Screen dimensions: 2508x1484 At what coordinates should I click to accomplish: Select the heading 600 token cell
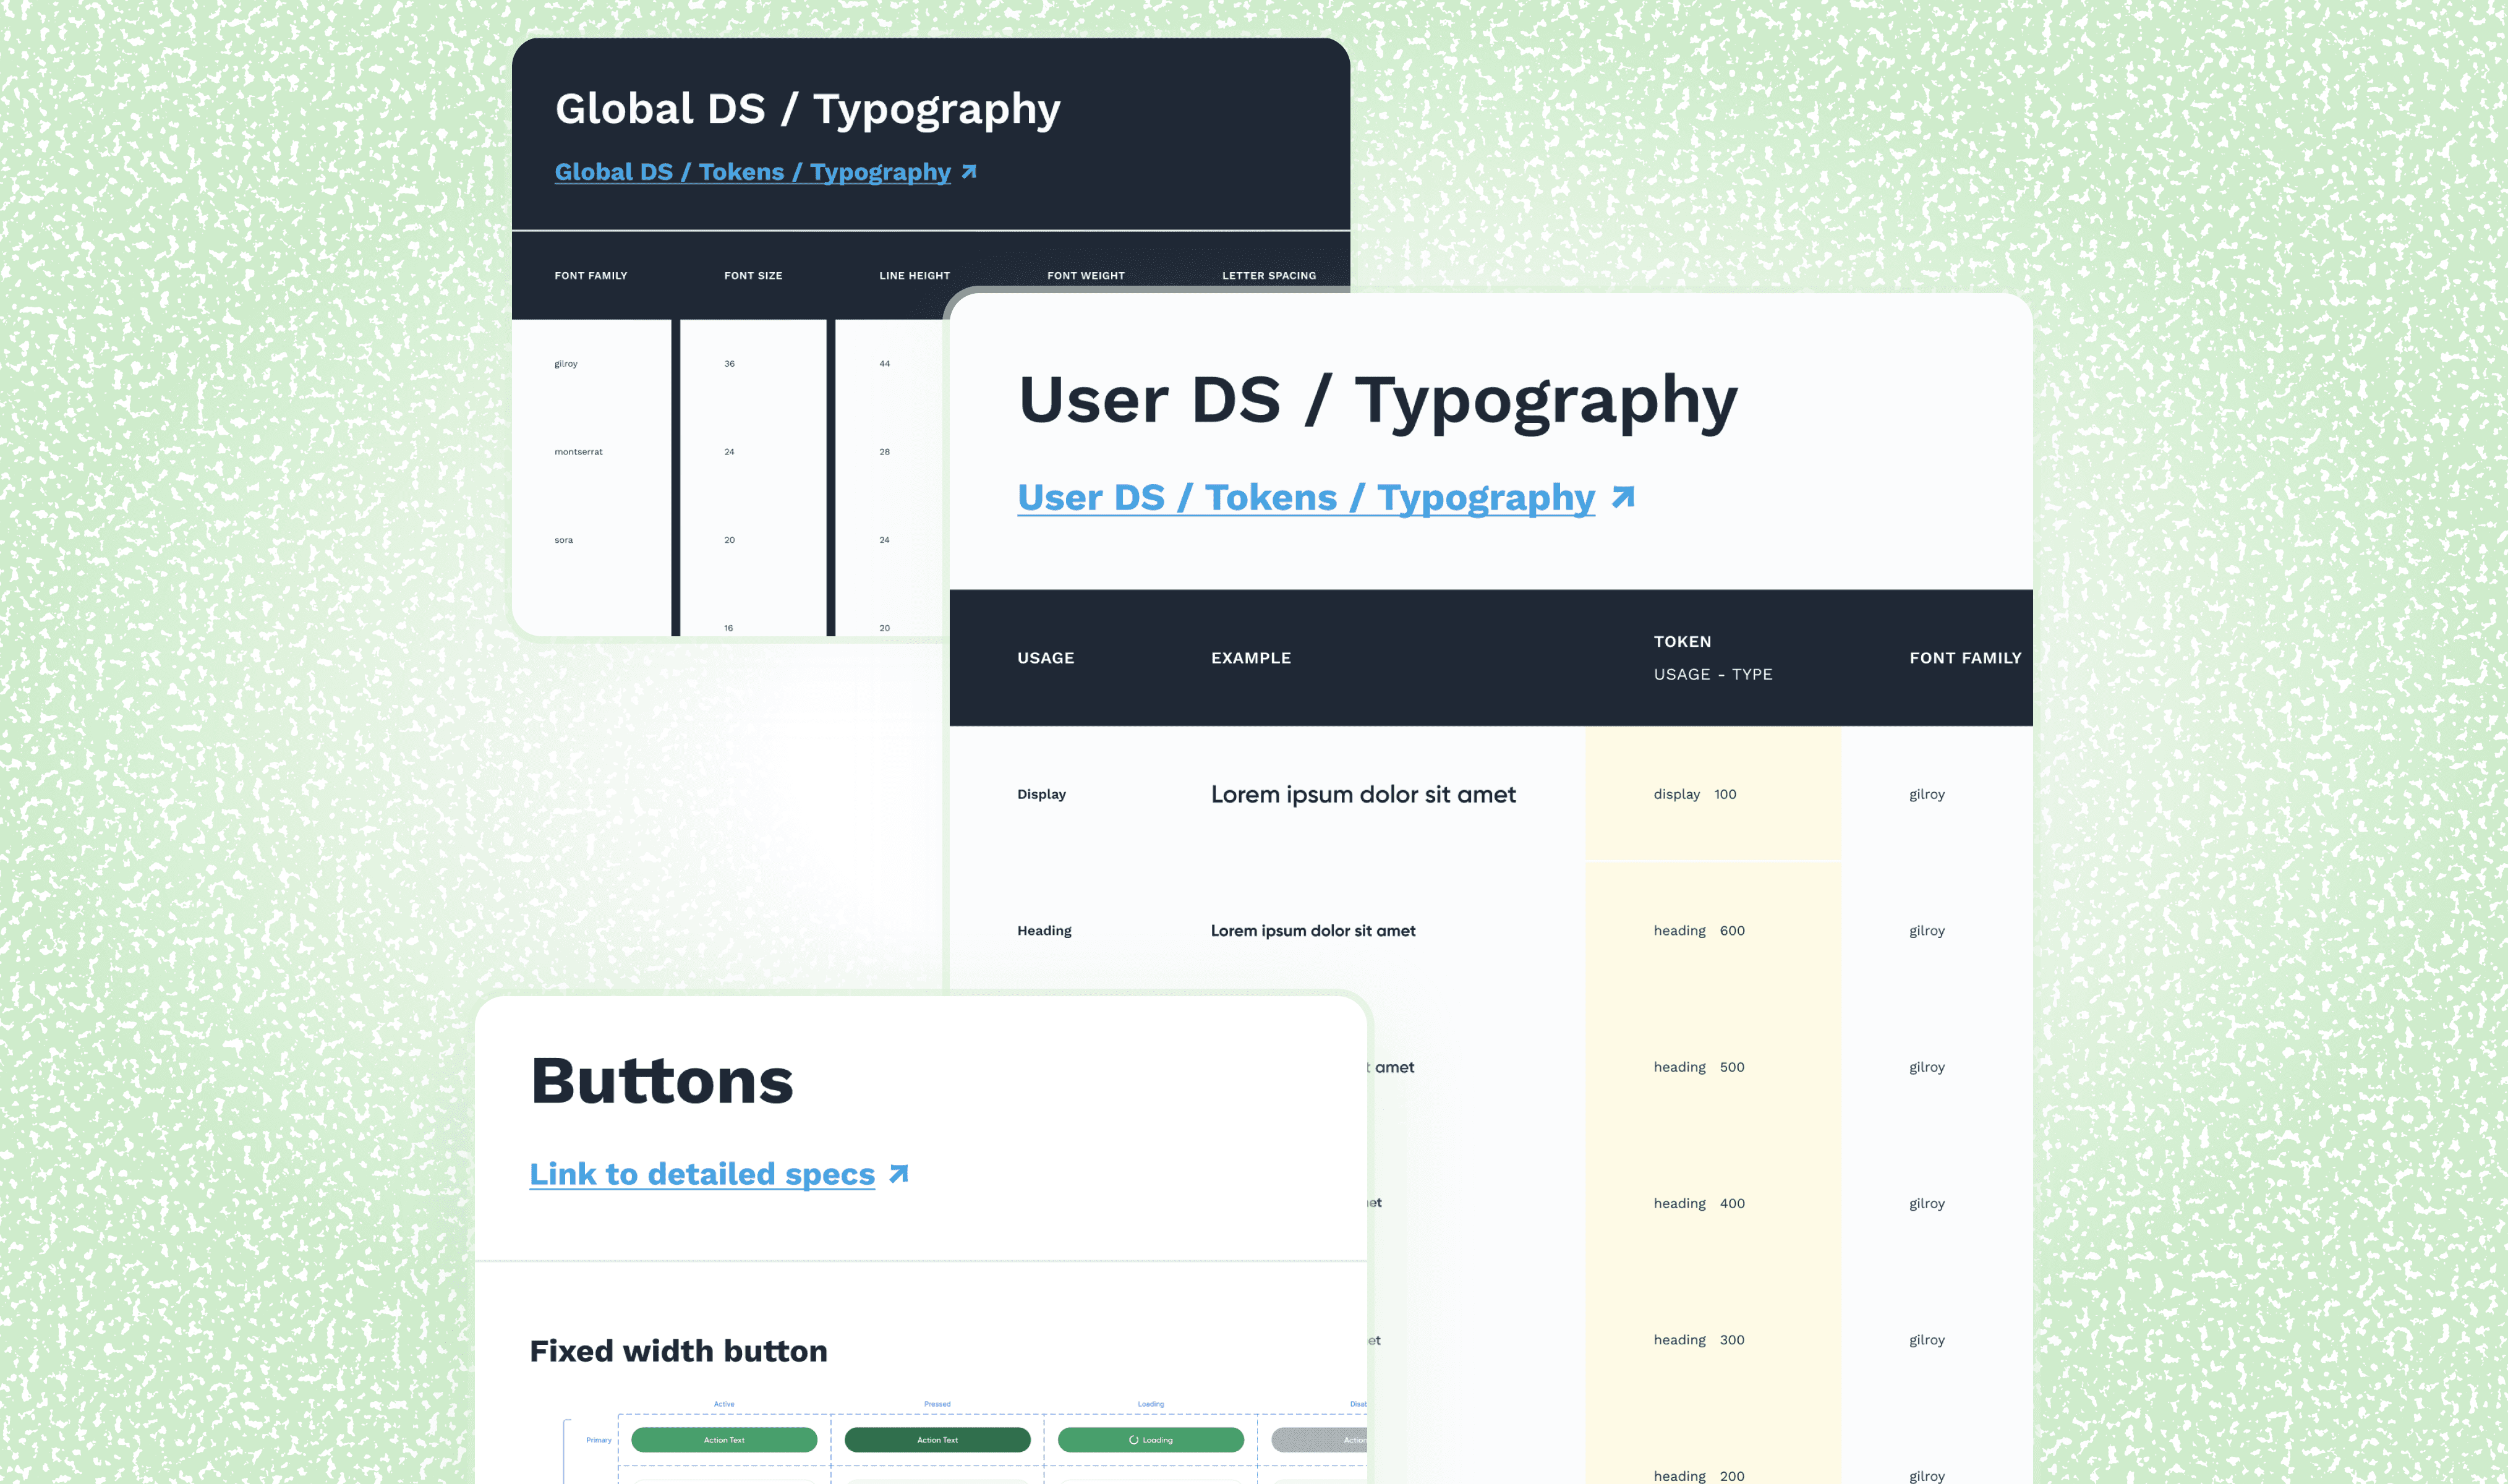click(1698, 931)
